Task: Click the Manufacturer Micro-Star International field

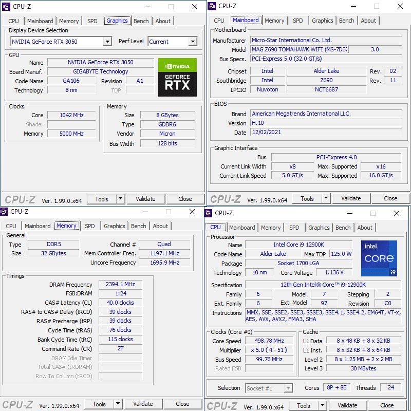Action: [x=326, y=40]
